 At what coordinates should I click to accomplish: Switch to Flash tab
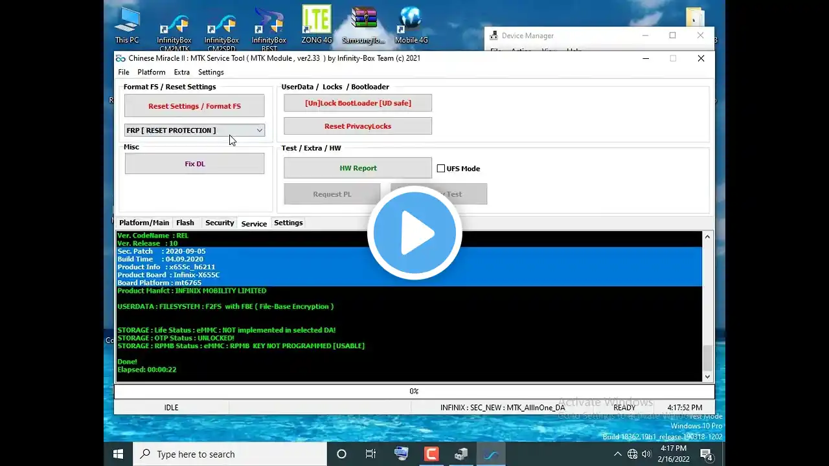[185, 223]
